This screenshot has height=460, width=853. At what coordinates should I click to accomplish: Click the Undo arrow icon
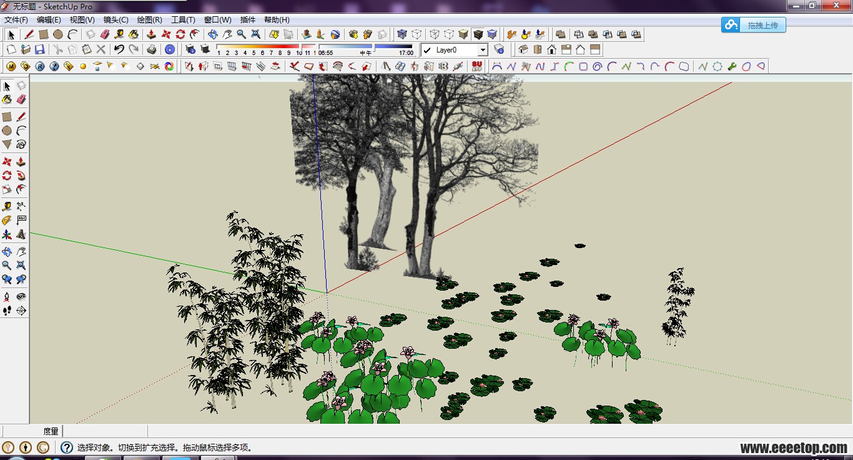119,49
